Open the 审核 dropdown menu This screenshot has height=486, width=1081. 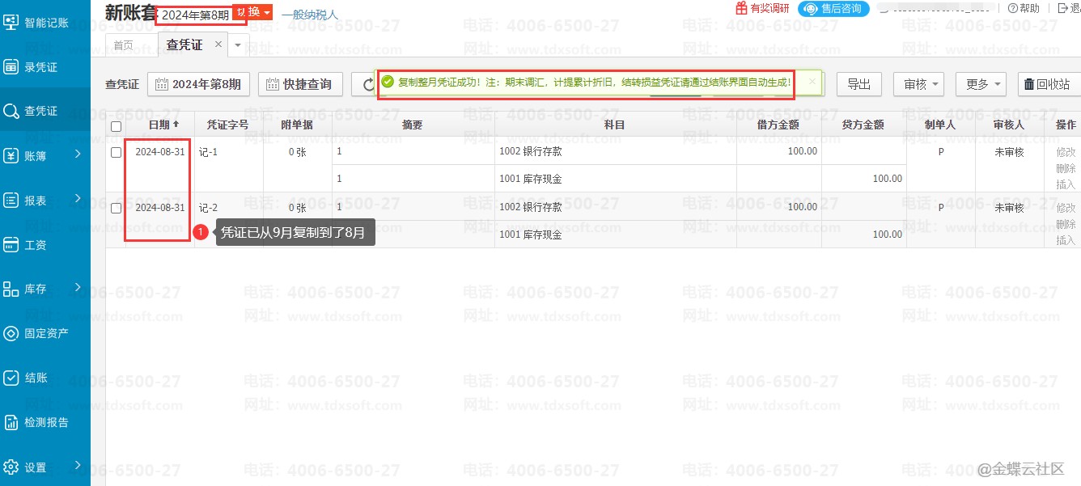918,84
